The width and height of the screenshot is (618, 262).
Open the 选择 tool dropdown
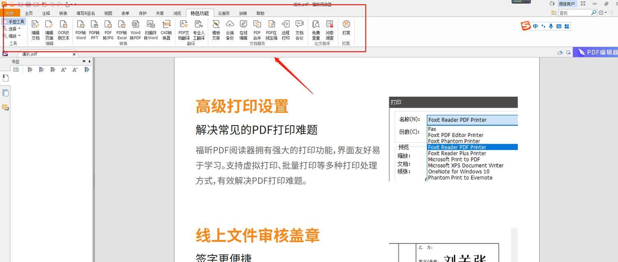coord(11,29)
